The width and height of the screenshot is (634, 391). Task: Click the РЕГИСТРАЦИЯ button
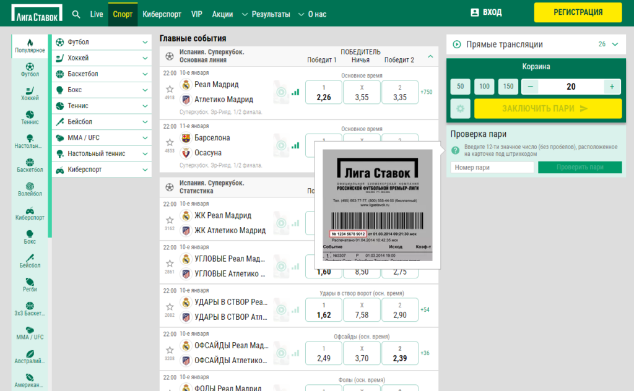tap(578, 12)
